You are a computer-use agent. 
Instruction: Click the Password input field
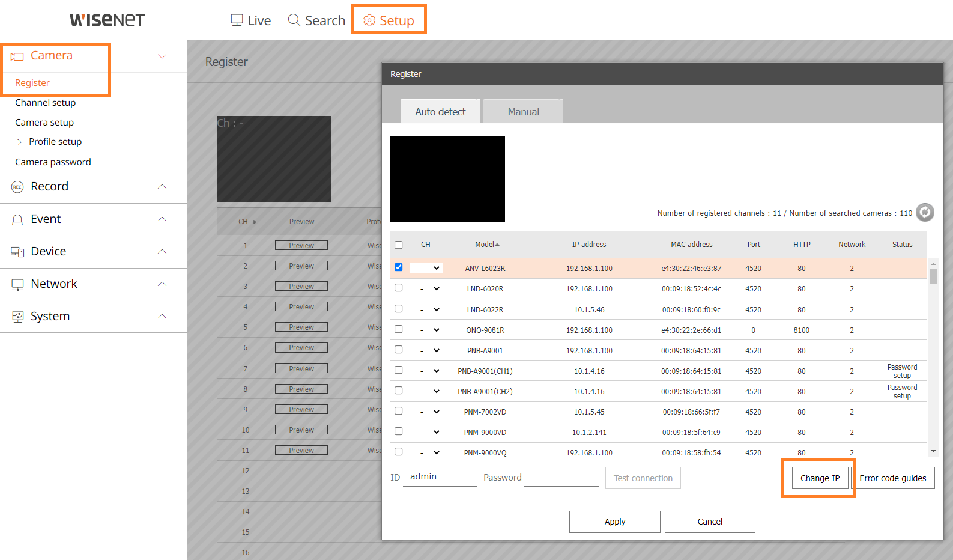[561, 477]
